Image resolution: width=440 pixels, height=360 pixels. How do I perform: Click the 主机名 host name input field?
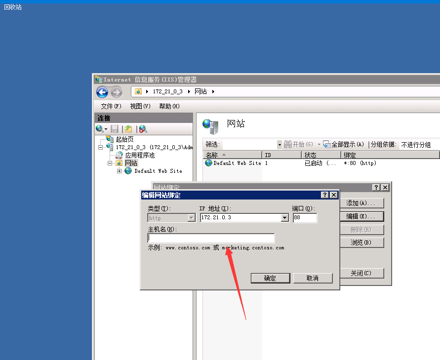point(211,238)
